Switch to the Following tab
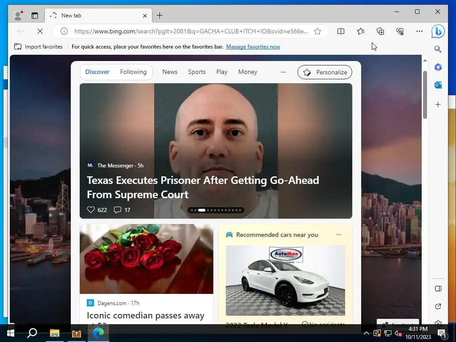 [x=133, y=72]
